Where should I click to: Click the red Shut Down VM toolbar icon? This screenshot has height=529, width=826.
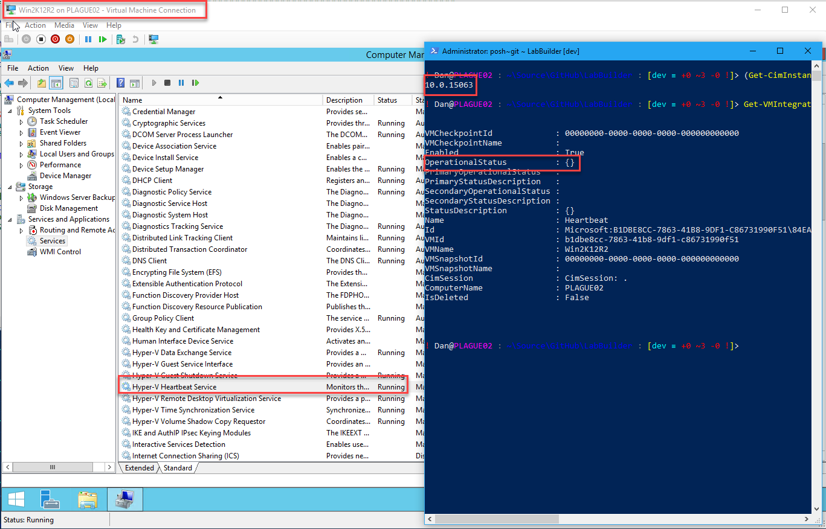tap(56, 39)
